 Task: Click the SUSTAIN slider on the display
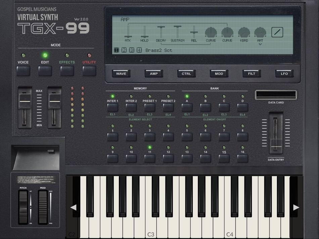pos(177,32)
